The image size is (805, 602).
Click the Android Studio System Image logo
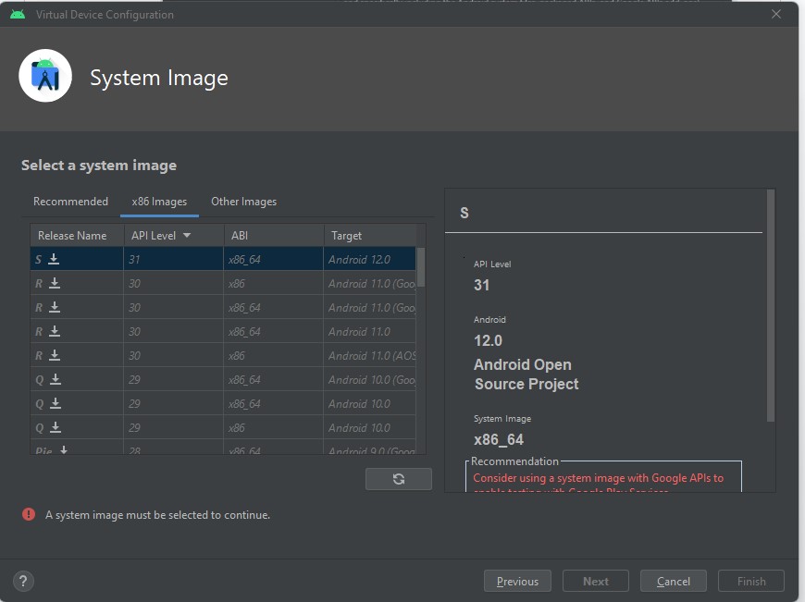45,76
